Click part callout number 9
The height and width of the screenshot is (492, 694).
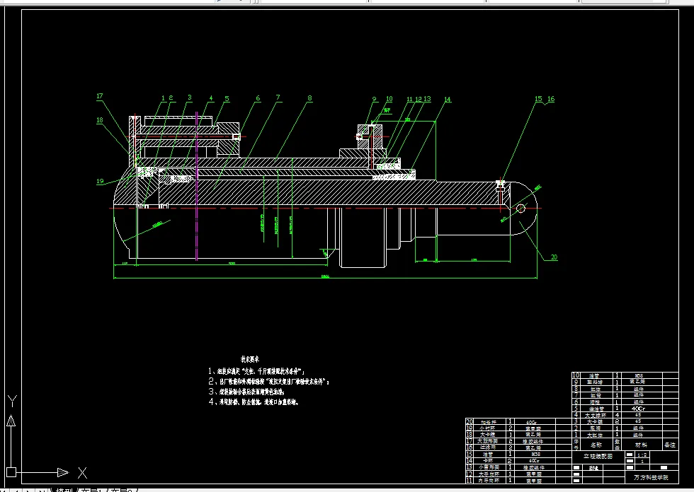point(374,100)
